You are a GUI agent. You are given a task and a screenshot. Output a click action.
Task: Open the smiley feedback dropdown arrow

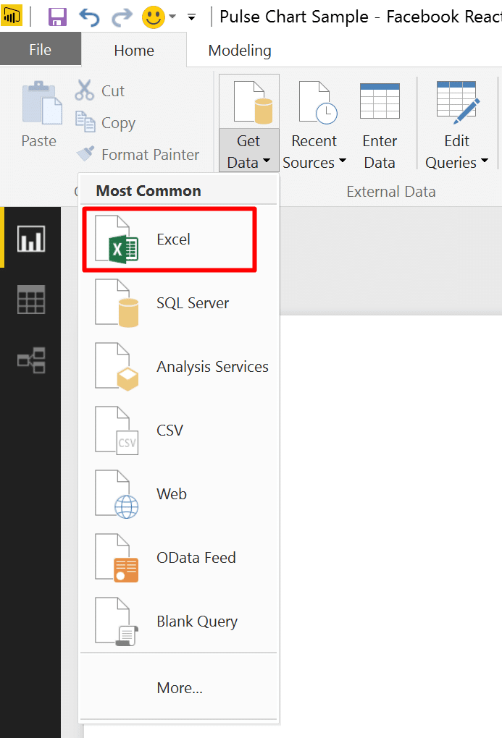click(172, 17)
